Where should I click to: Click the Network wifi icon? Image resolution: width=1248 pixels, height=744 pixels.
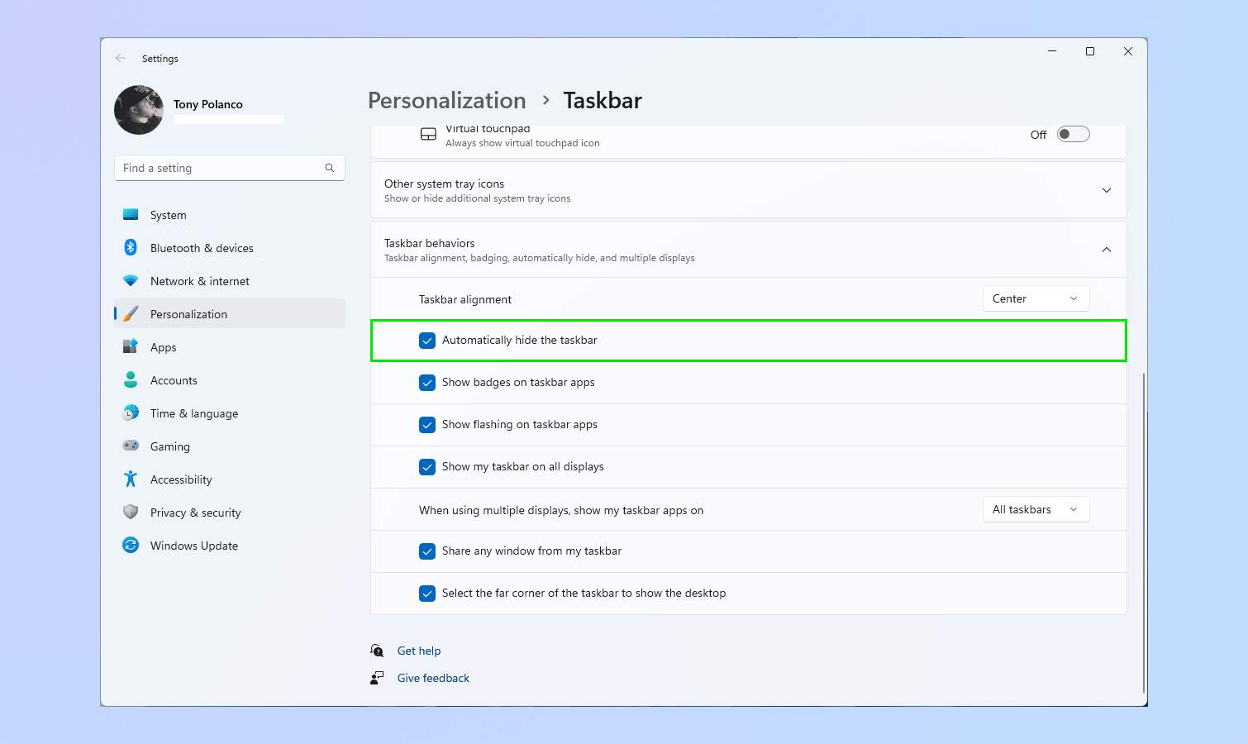coord(131,281)
